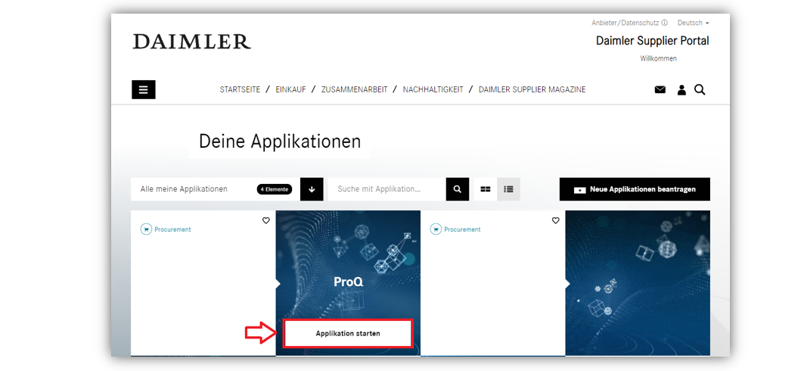This screenshot has height=371, width=801.
Task: Open the Deutsch language dropdown
Action: [x=693, y=23]
